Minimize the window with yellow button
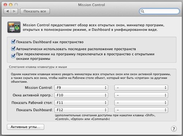The width and height of the screenshot is (183, 136). [11, 5]
